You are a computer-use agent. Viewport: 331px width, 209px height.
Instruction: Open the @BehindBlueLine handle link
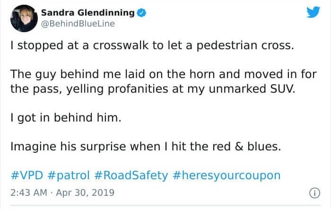point(78,24)
